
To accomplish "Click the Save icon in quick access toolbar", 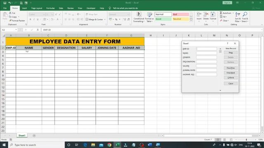I will (x=5, y=3).
